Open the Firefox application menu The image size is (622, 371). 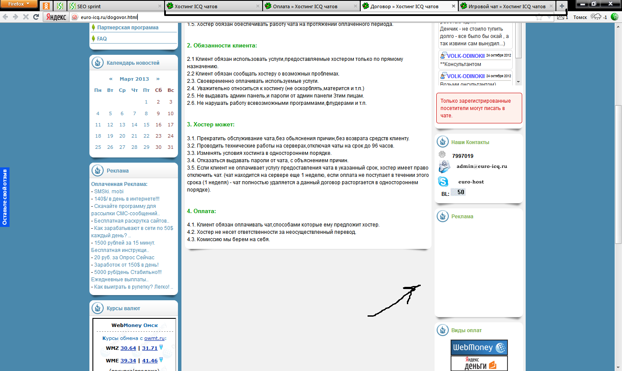point(19,4)
